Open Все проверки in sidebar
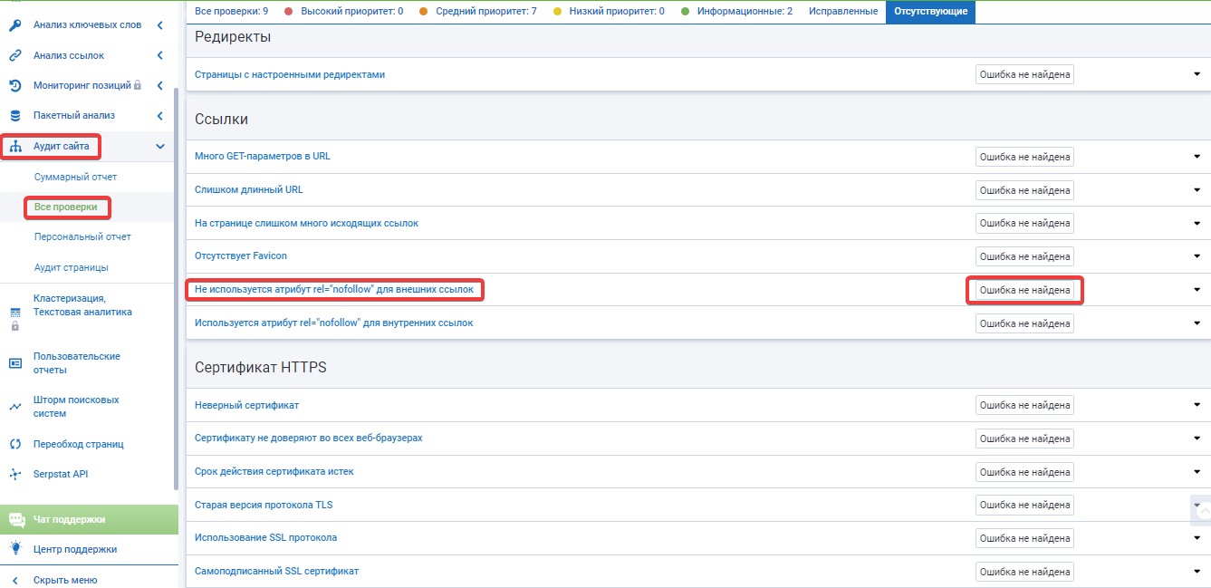 (x=65, y=207)
